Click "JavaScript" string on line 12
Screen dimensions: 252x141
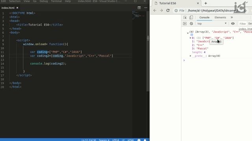pyautogui.click(x=75, y=56)
